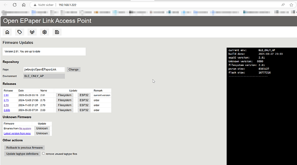Click the BLE_ONLY_AP environment field
This screenshot has width=297, height=165.
click(44, 76)
